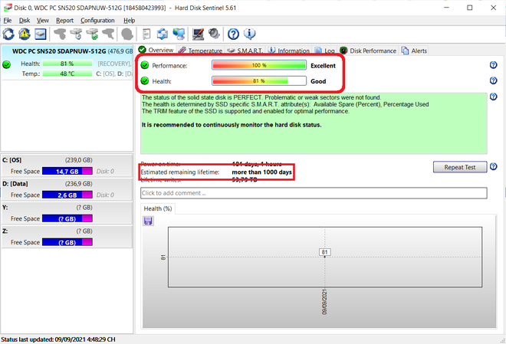Screen dimensions: 506x344
Task: Click the blue info toolbar icon
Action: [x=249, y=34]
